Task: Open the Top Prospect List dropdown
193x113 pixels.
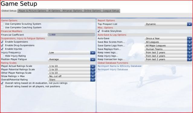Action: point(190,24)
